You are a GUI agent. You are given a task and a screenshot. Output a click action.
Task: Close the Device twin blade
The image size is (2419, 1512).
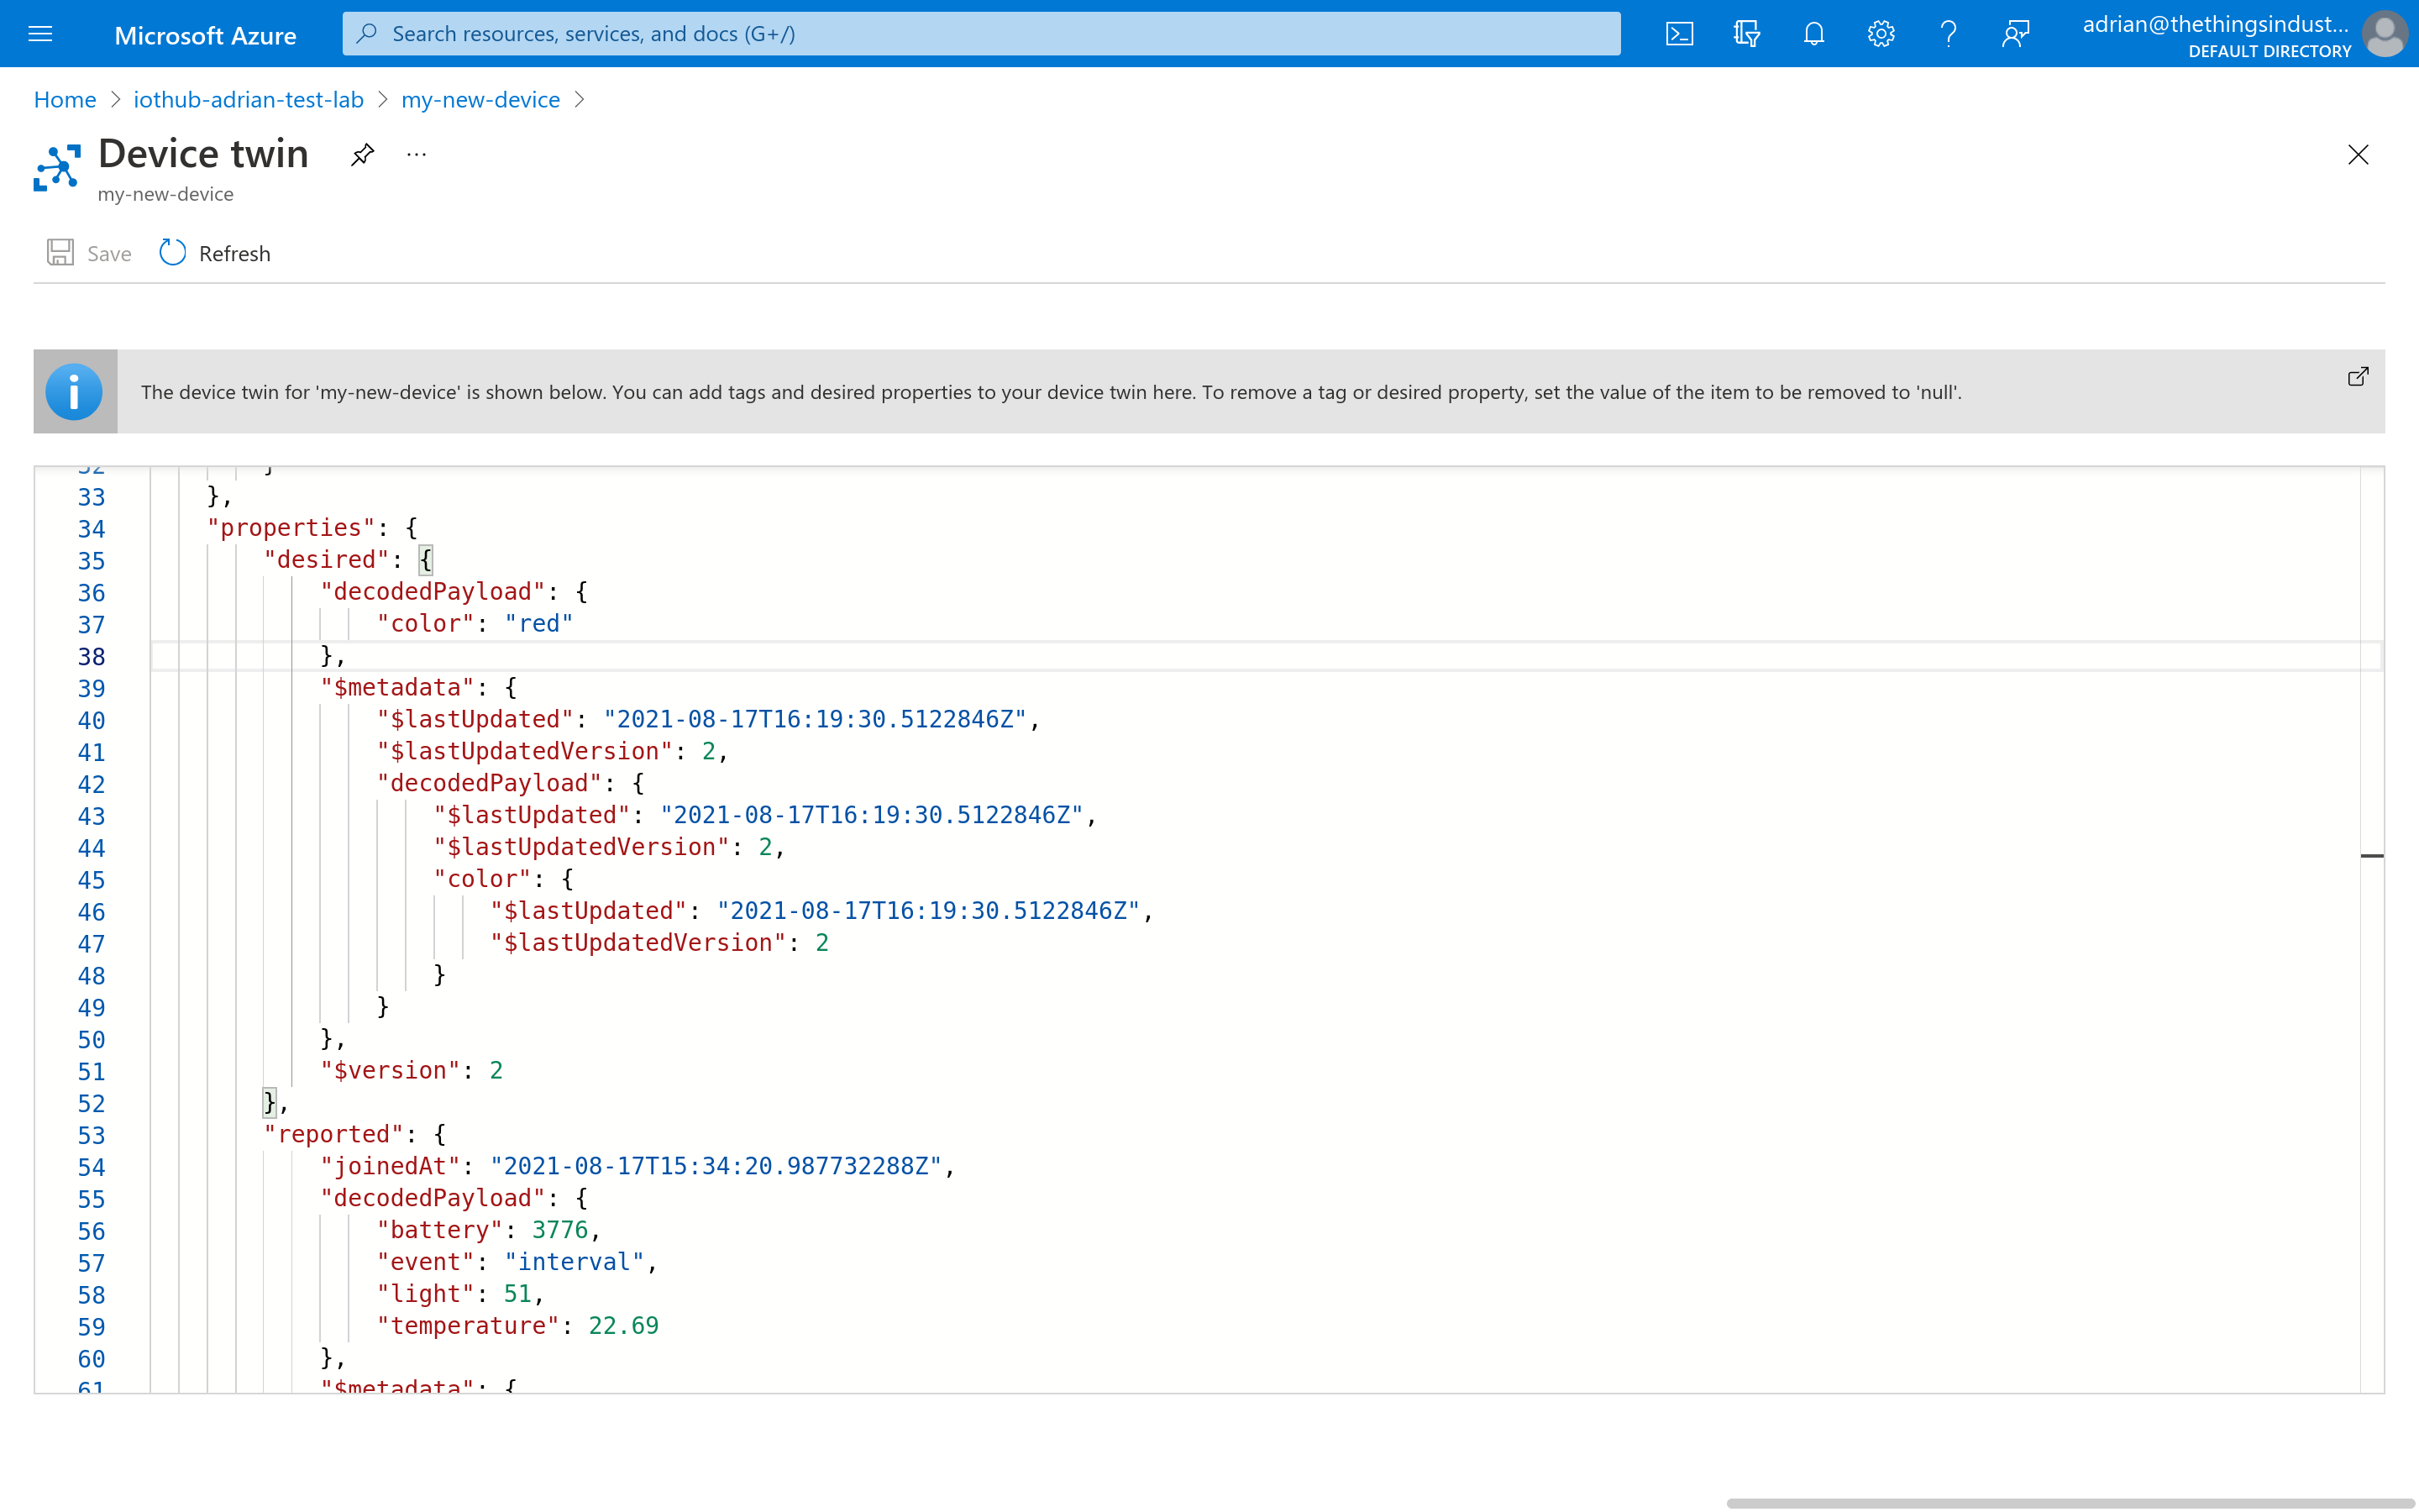coord(2357,155)
